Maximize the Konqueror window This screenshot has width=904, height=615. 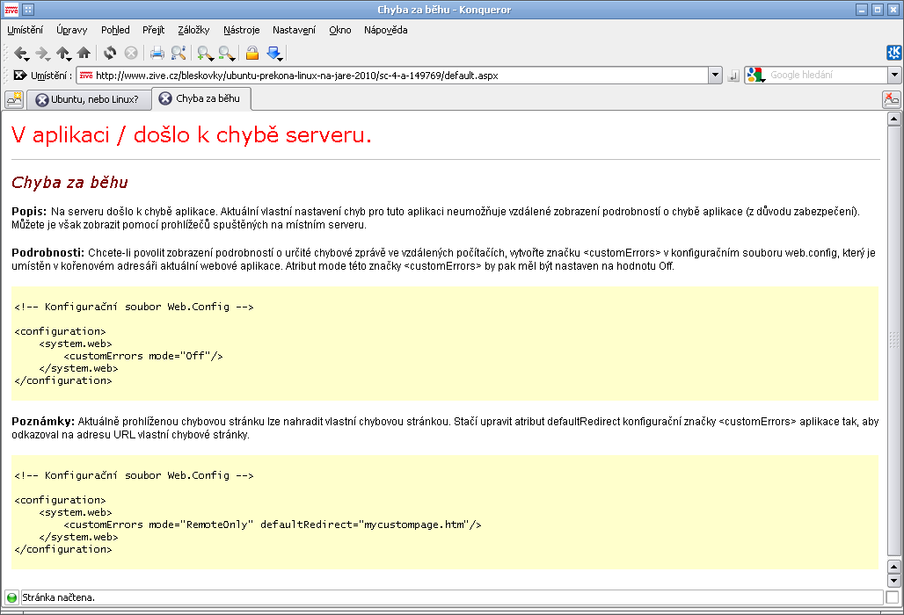click(878, 9)
